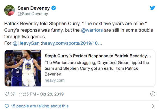Screen dimensions: 159x110
Task: Open the @HeavySan mention link
Action: pos(26,43)
